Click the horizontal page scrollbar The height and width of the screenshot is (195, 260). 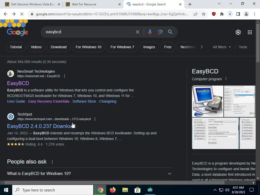pyautogui.click(x=115, y=183)
